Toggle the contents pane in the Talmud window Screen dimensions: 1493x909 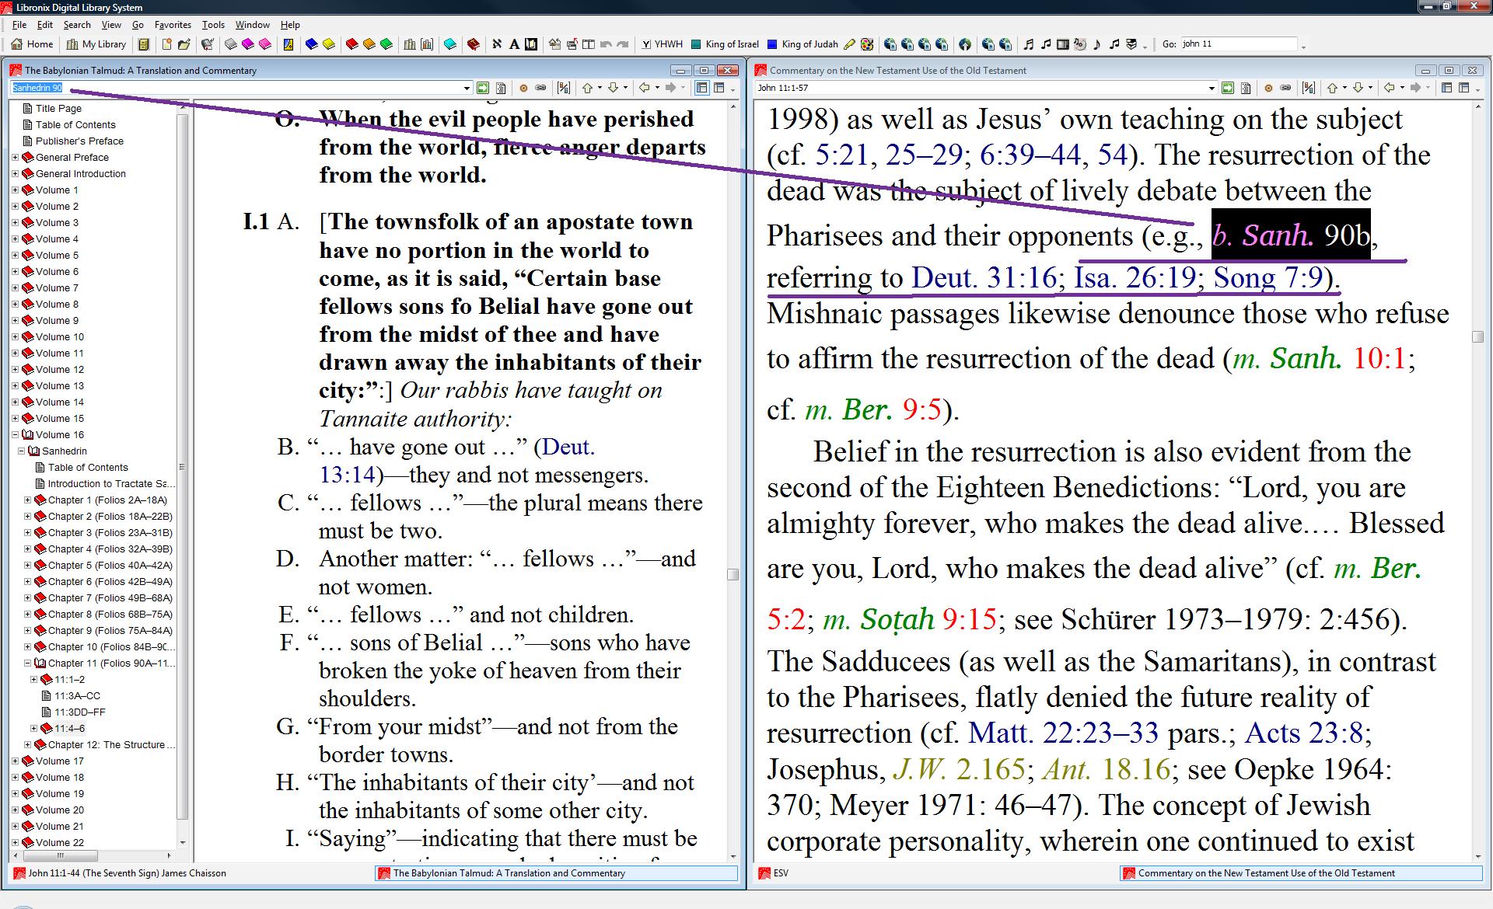click(x=702, y=88)
